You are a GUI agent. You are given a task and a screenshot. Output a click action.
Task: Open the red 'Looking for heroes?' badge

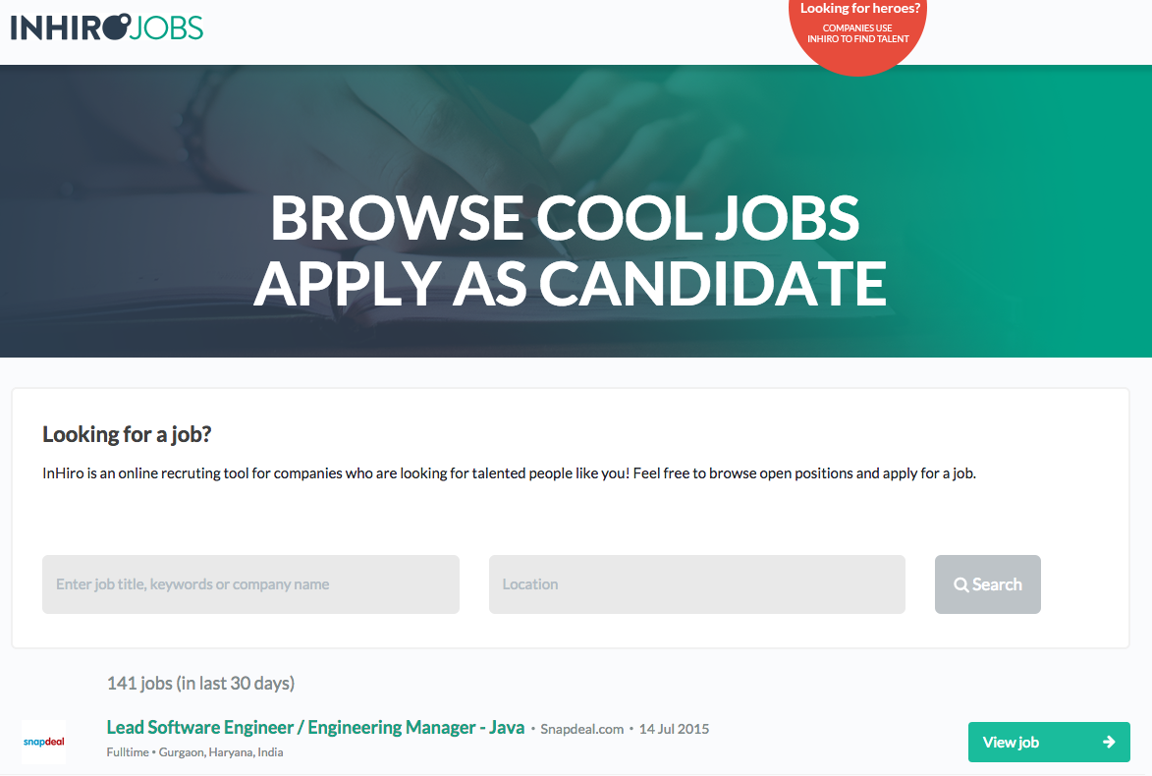(x=859, y=9)
